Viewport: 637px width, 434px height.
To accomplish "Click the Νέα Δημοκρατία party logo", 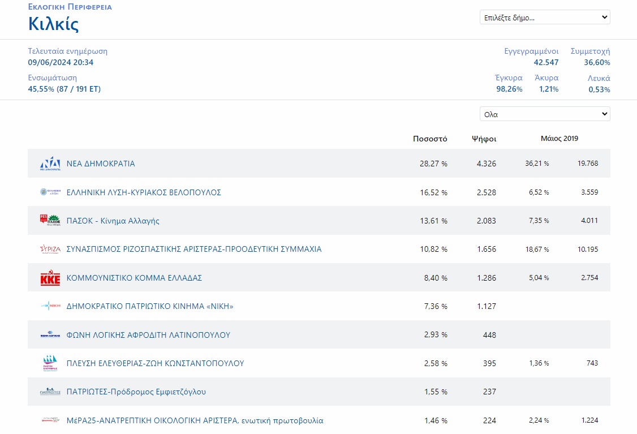I will (50, 164).
